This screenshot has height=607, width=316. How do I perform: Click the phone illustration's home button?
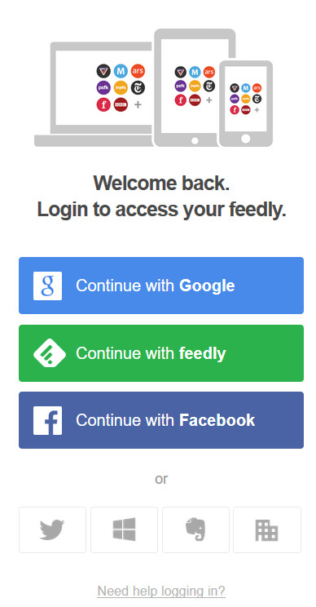pyautogui.click(x=246, y=138)
